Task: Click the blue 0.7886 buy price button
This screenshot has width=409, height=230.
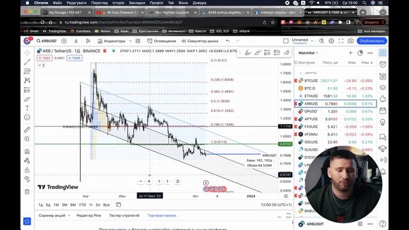Action: 74,58
